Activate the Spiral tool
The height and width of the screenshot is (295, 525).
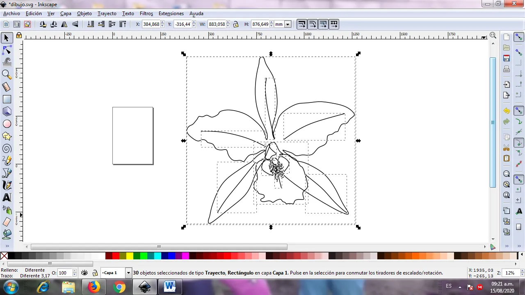tap(7, 148)
